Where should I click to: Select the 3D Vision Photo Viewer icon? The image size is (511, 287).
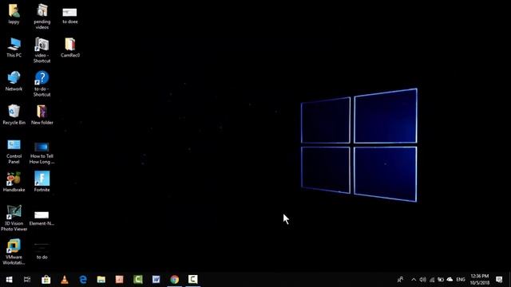[x=14, y=212]
